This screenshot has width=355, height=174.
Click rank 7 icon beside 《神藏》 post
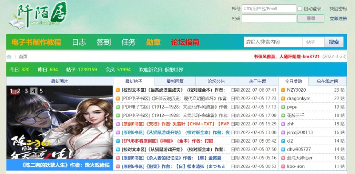click(118, 141)
